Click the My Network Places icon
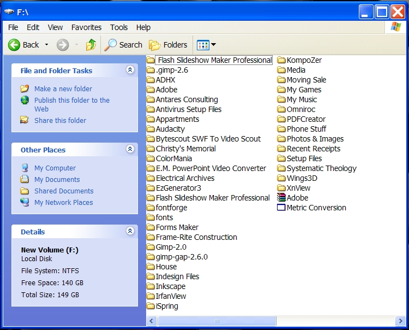Screen dimensions: 409x330 click(25, 202)
